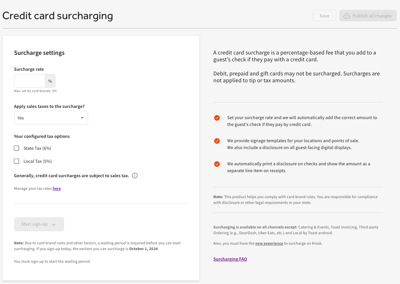Select Yes in the sales tax dropdown
The height and width of the screenshot is (284, 400).
[21, 118]
